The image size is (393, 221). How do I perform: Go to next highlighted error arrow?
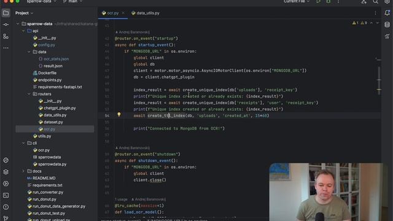pos(378,23)
